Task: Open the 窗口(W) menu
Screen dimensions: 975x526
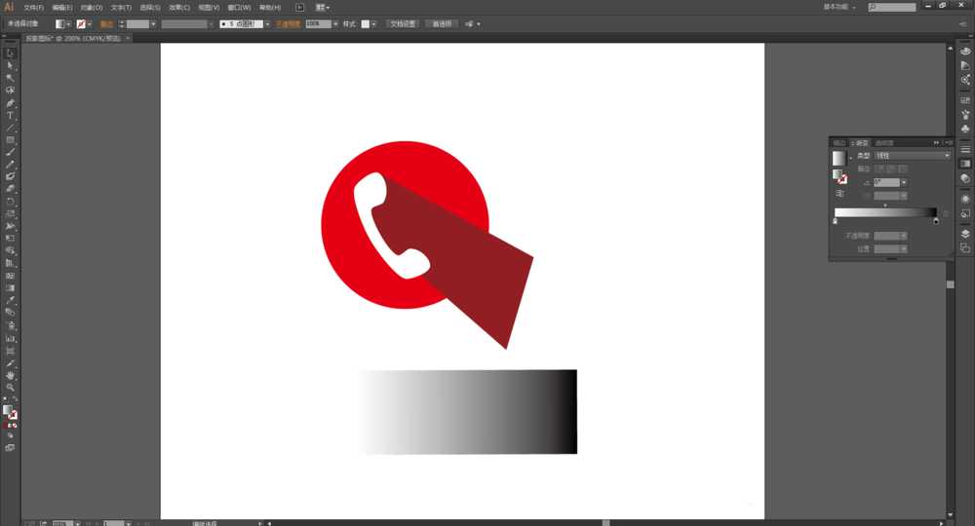Action: (x=239, y=7)
